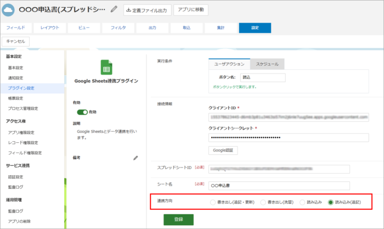Open the フィールド tab
The width and height of the screenshot is (384, 229).
point(16,27)
